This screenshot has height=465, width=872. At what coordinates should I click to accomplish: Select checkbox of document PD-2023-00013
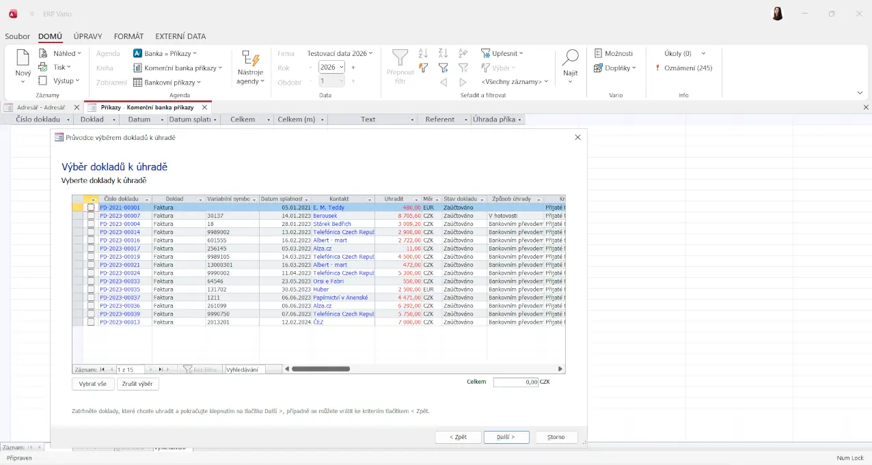(x=91, y=322)
